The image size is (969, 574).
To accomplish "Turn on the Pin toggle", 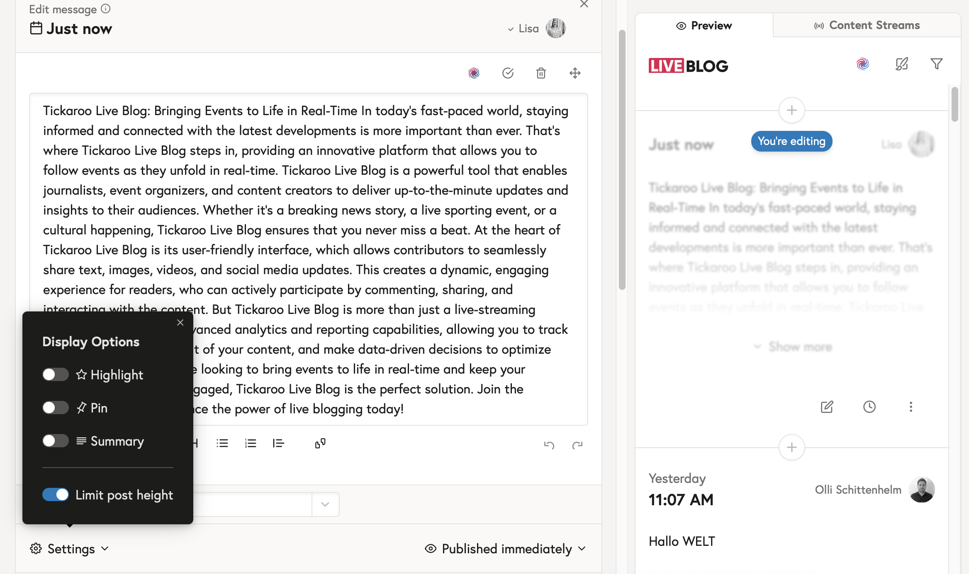I will point(56,408).
